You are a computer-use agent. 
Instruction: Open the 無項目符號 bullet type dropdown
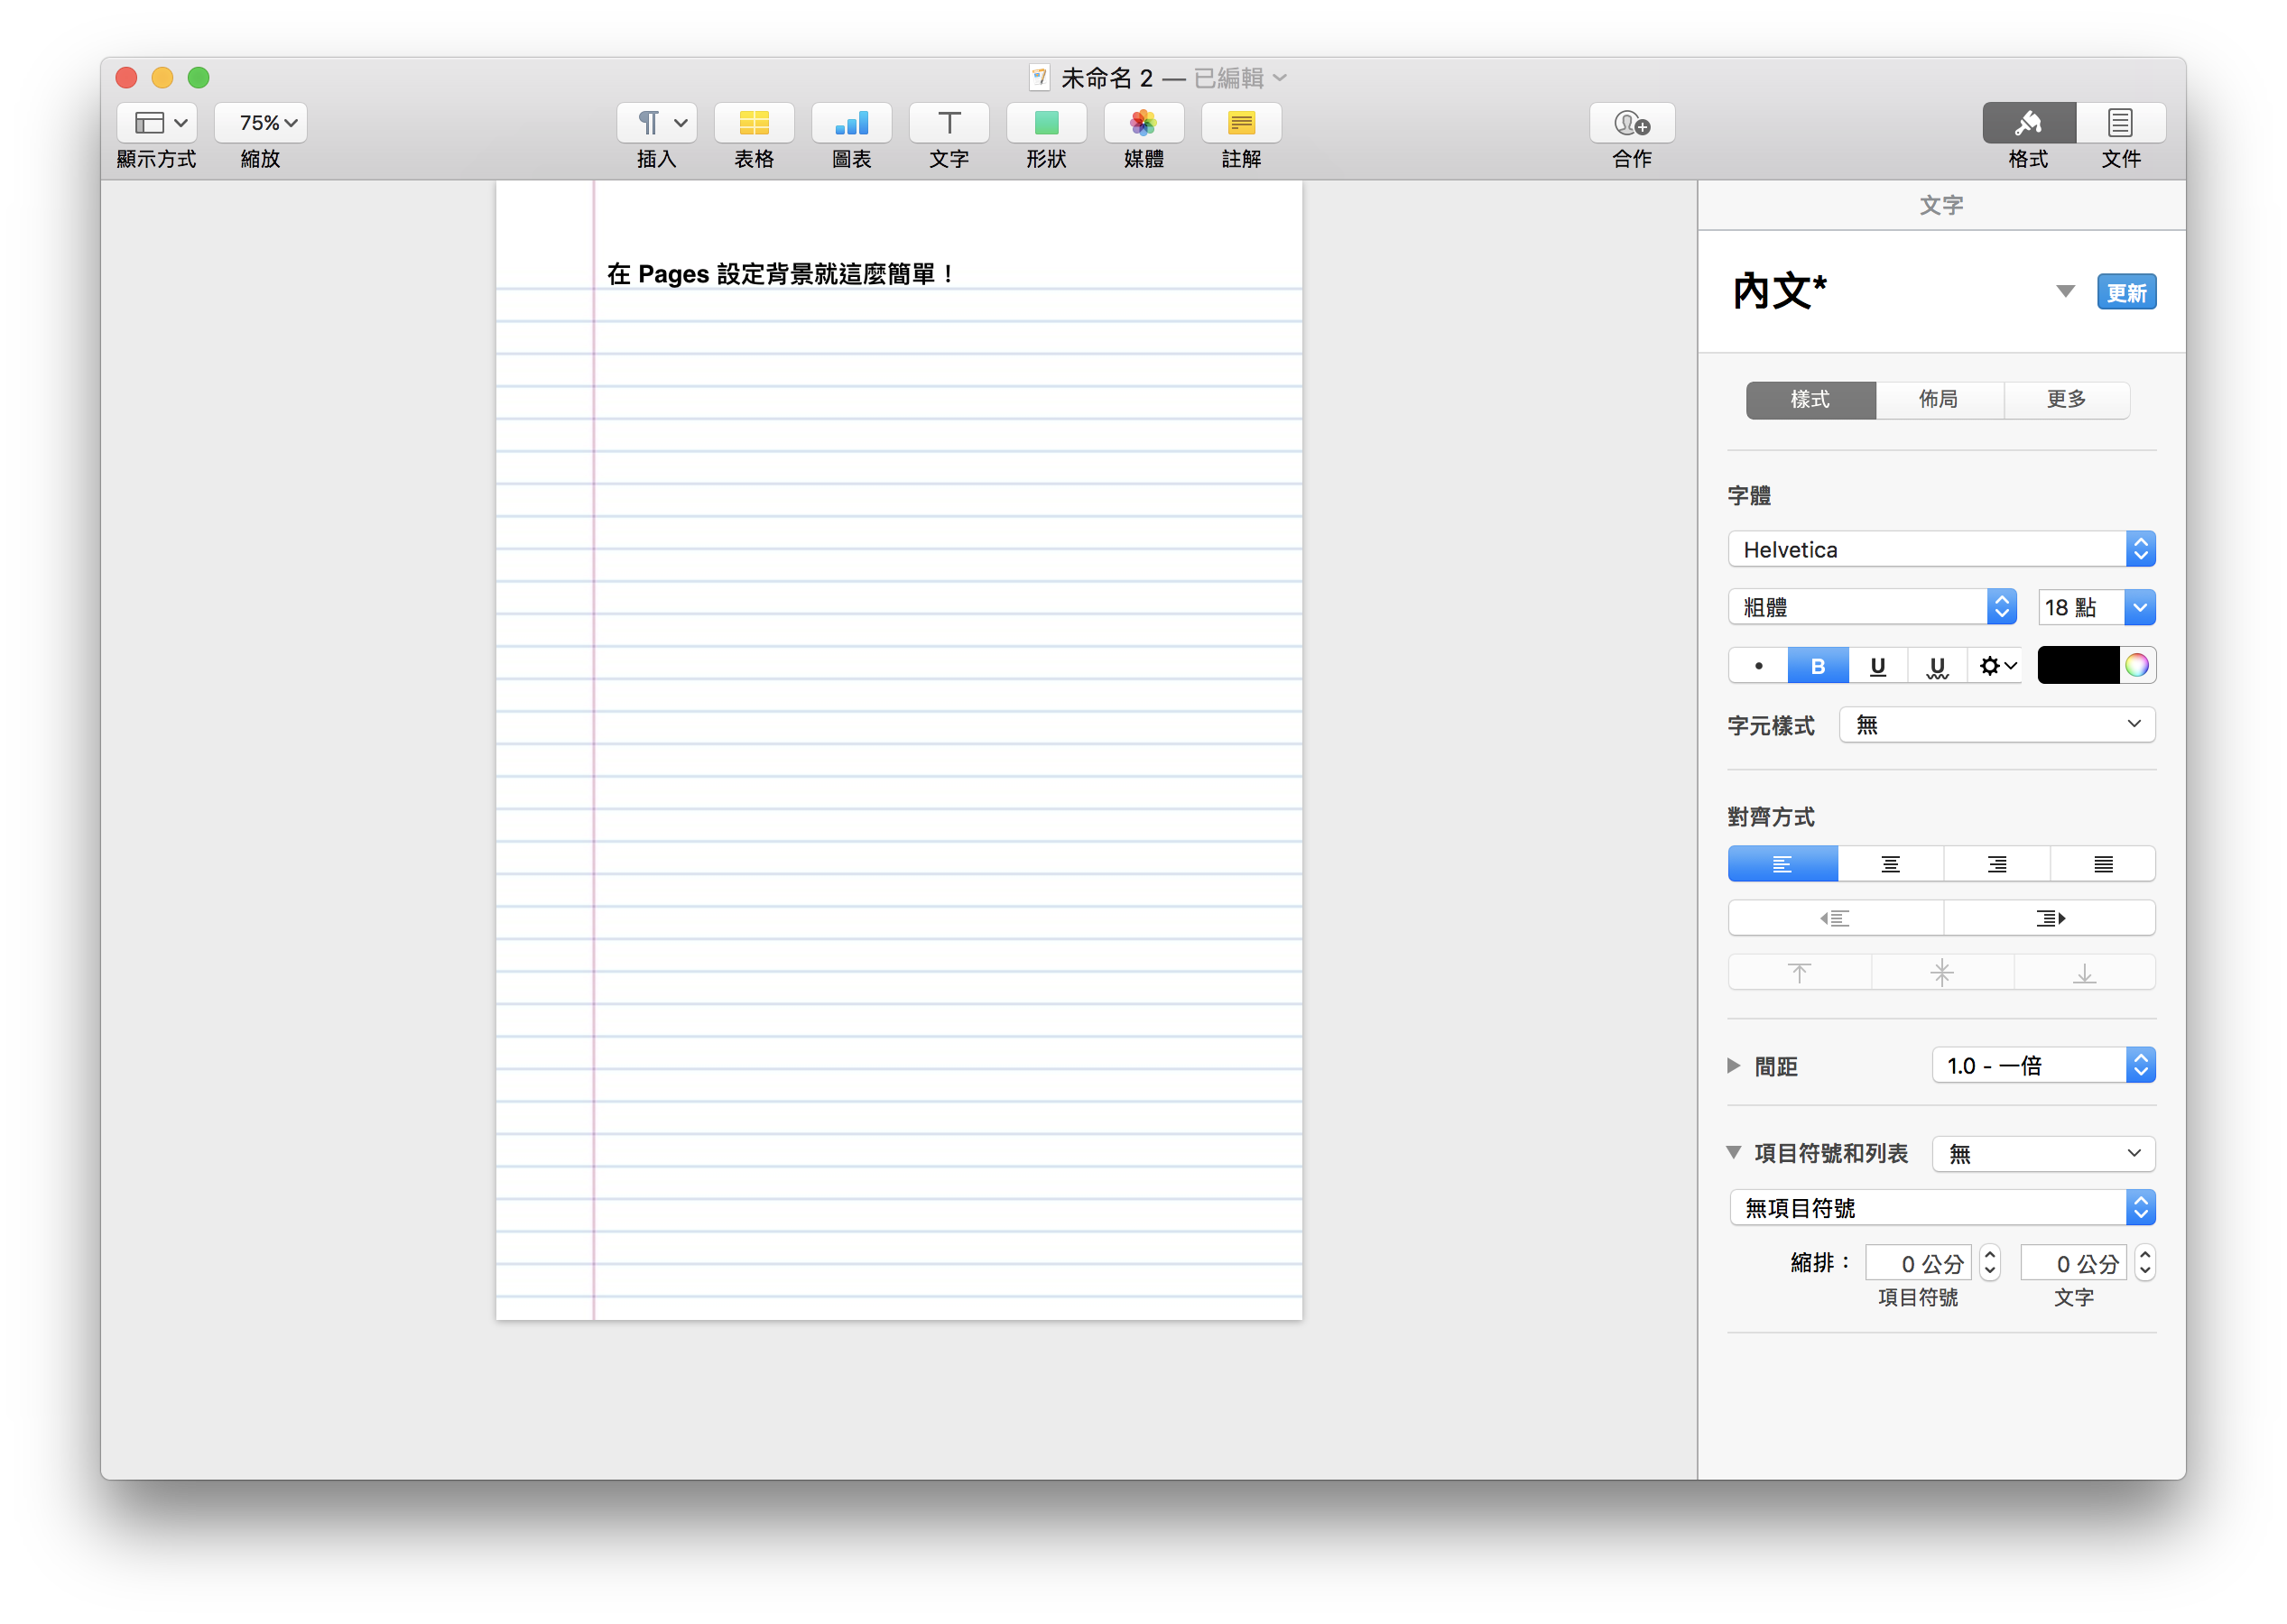1942,1208
